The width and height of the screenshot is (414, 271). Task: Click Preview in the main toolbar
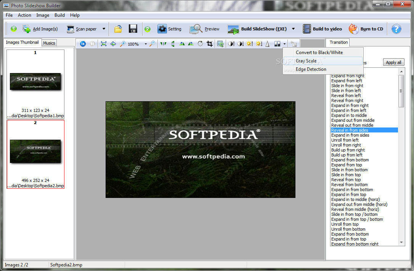pyautogui.click(x=204, y=29)
